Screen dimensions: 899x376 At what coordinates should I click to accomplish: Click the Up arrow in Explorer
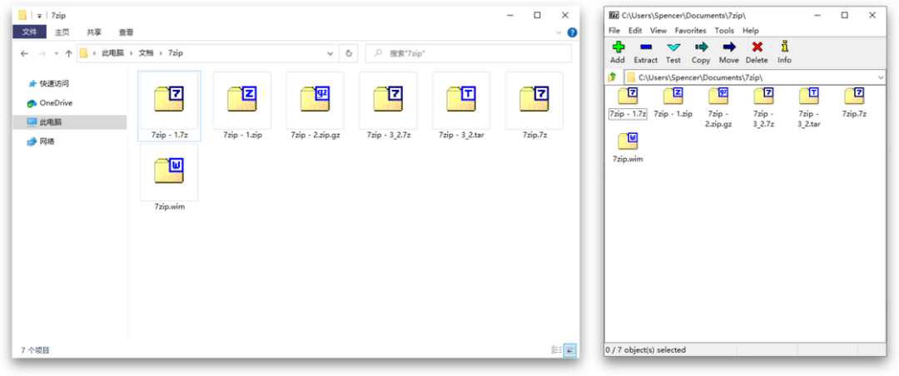69,53
